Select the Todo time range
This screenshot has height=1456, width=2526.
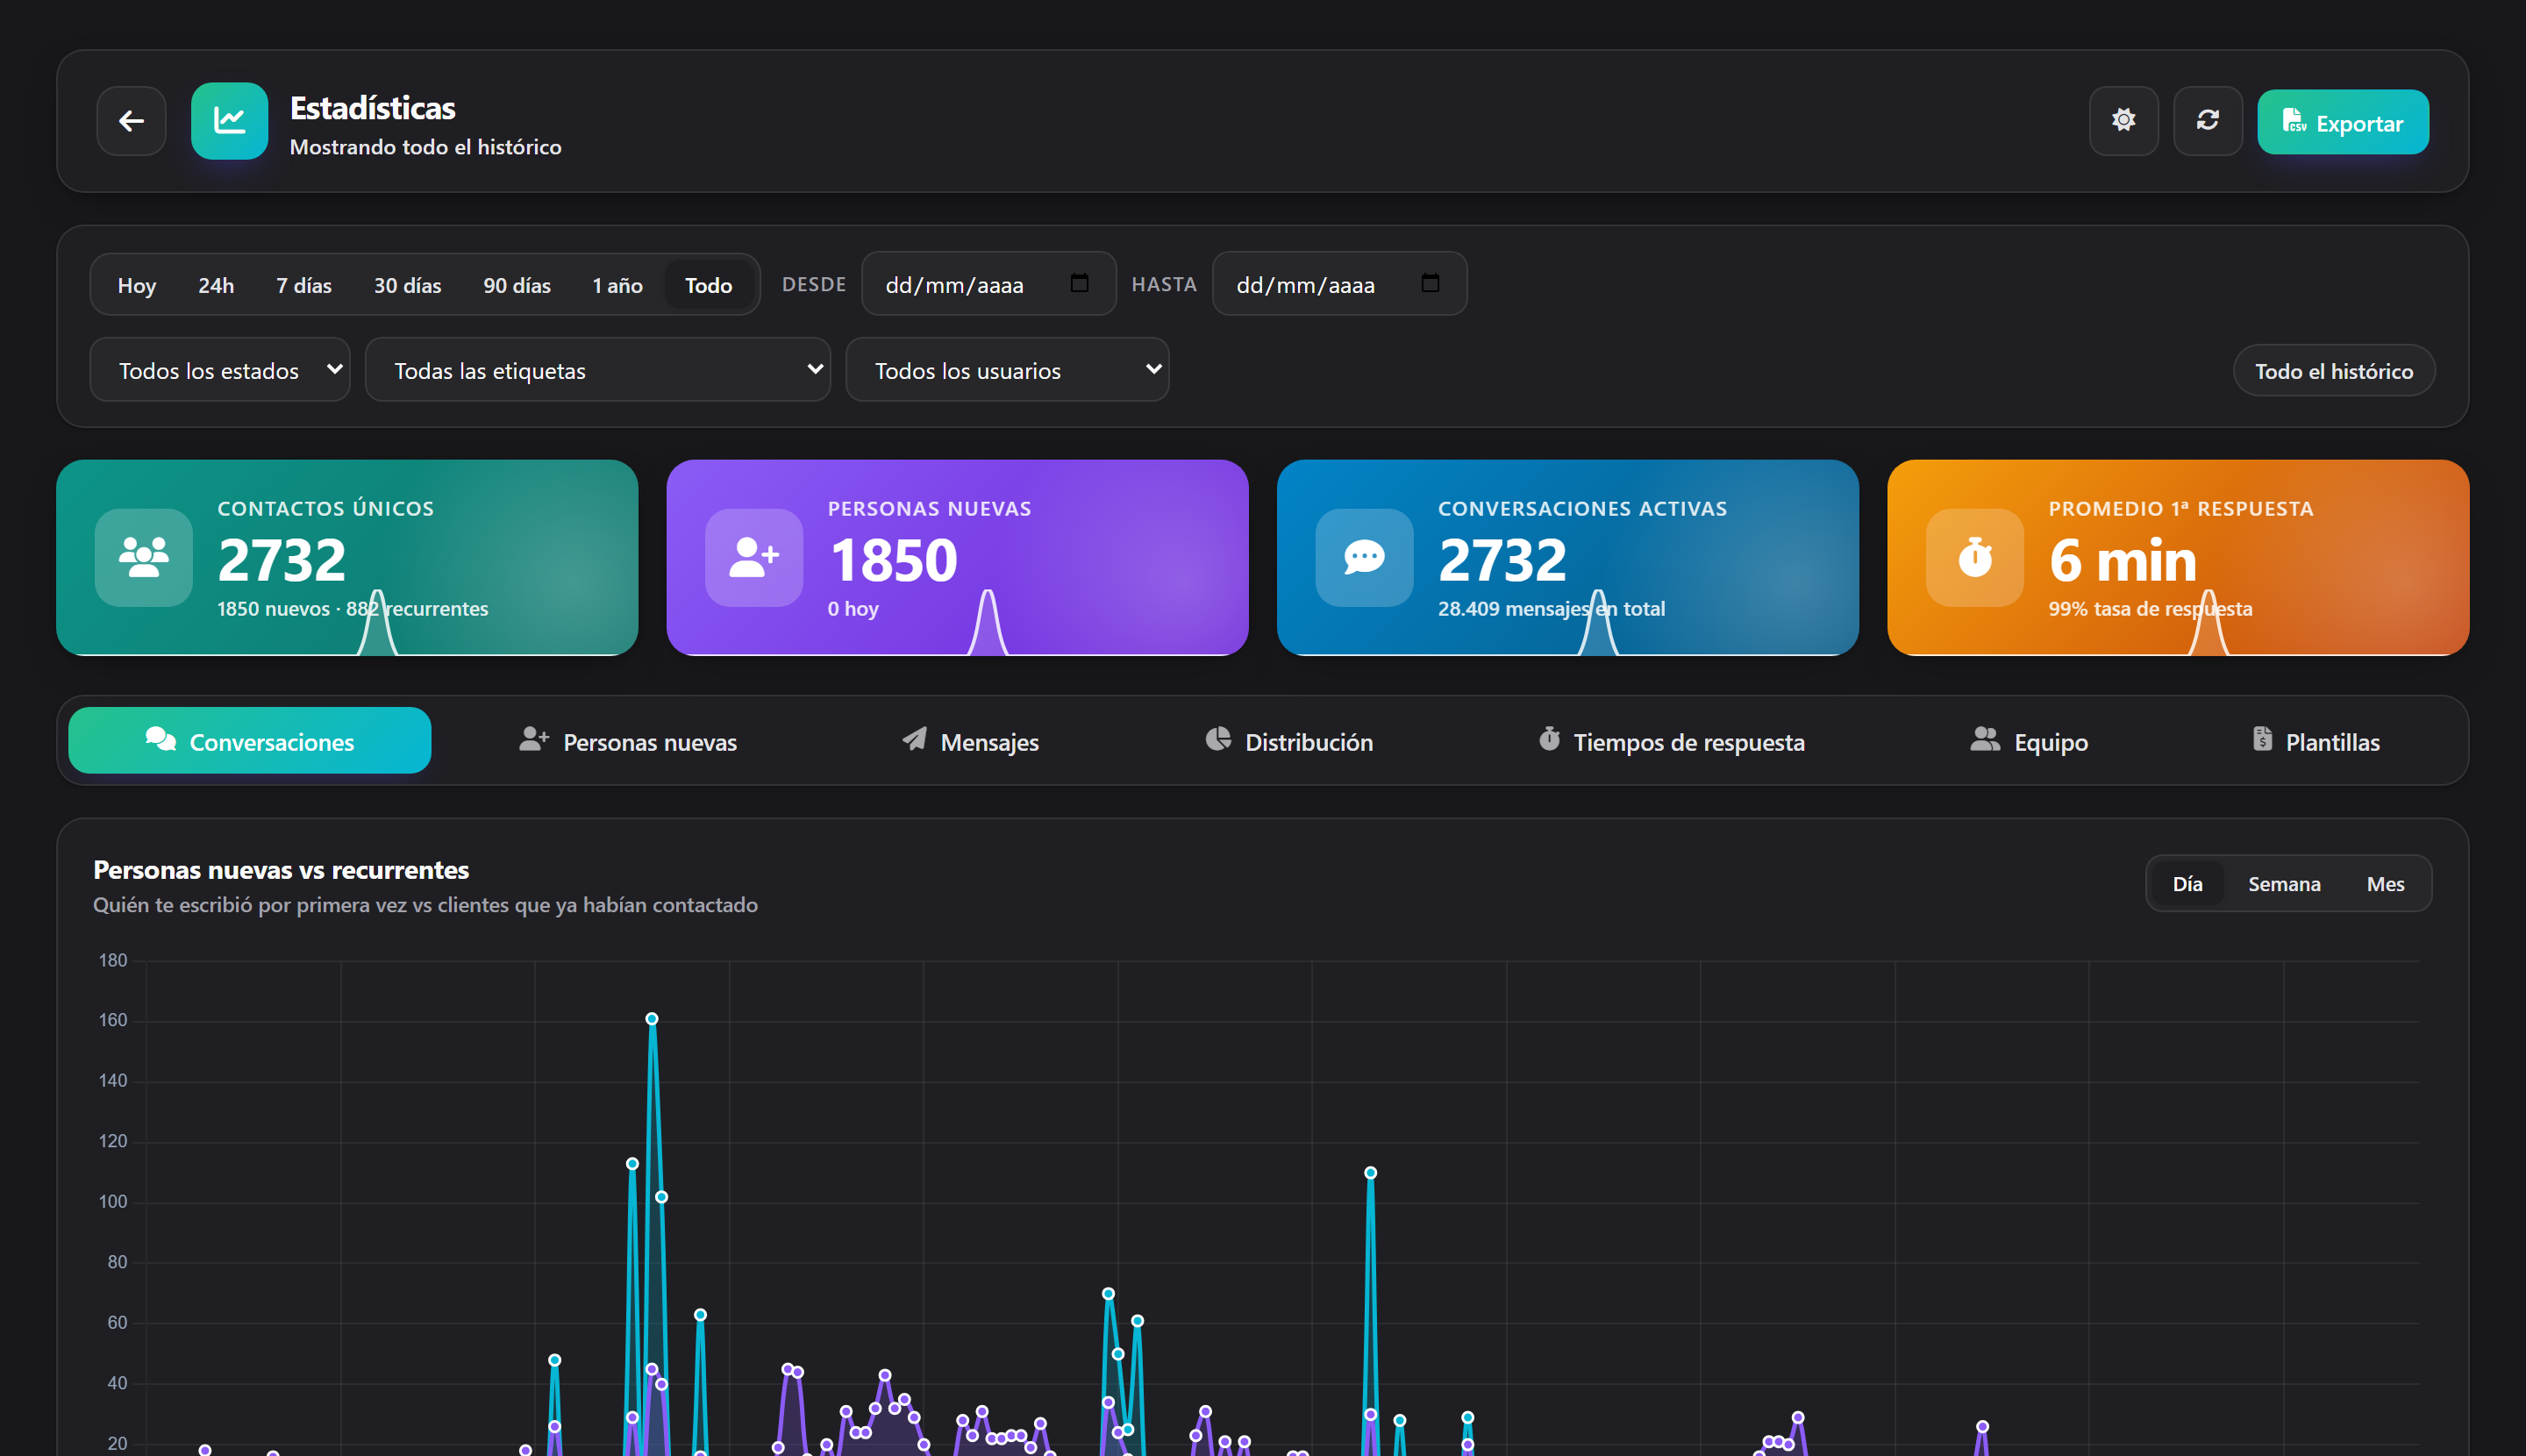click(708, 285)
